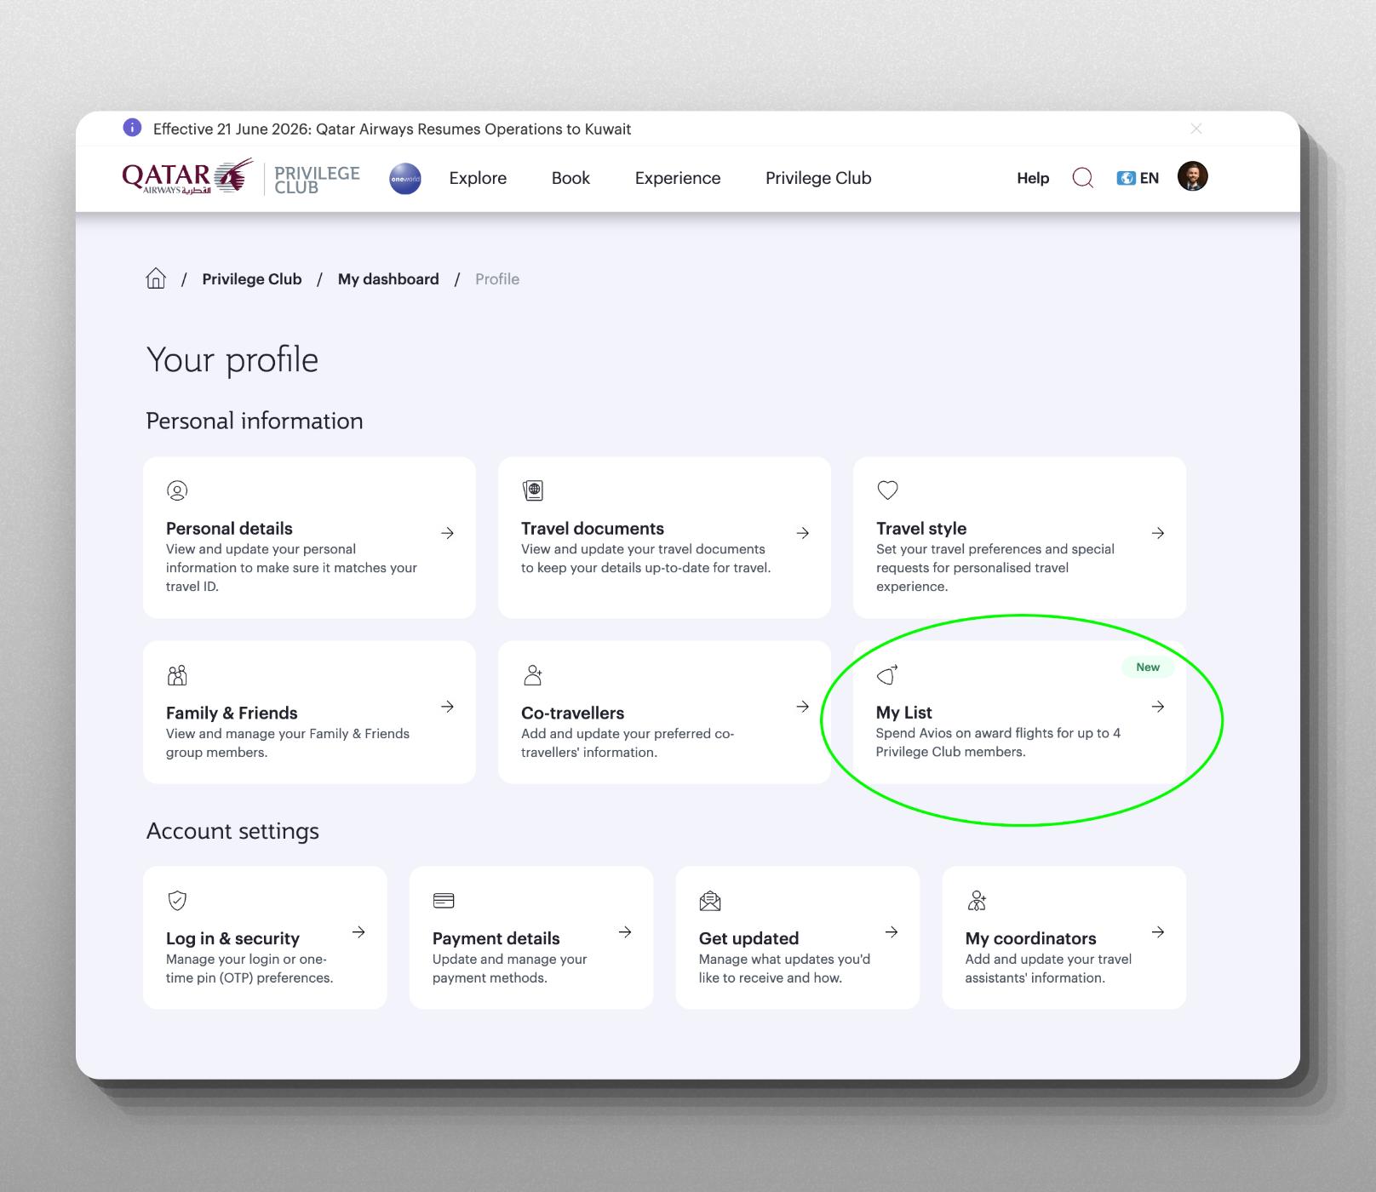Image resolution: width=1376 pixels, height=1192 pixels.
Task: Click arrow on Co-travellers card
Action: click(802, 707)
